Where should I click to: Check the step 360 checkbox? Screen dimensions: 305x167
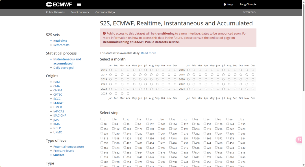[193, 138]
